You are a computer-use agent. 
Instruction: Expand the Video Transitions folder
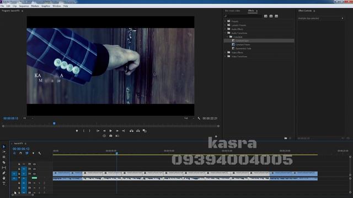coord(225,56)
